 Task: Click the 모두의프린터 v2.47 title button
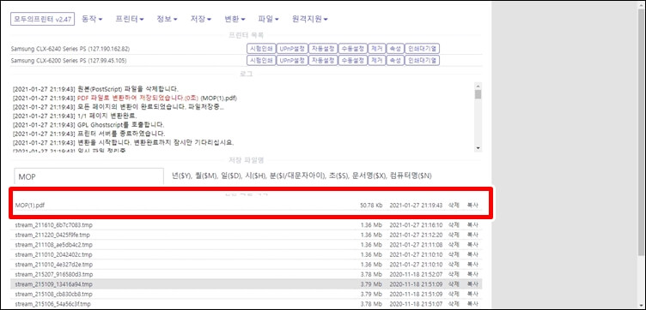42,20
